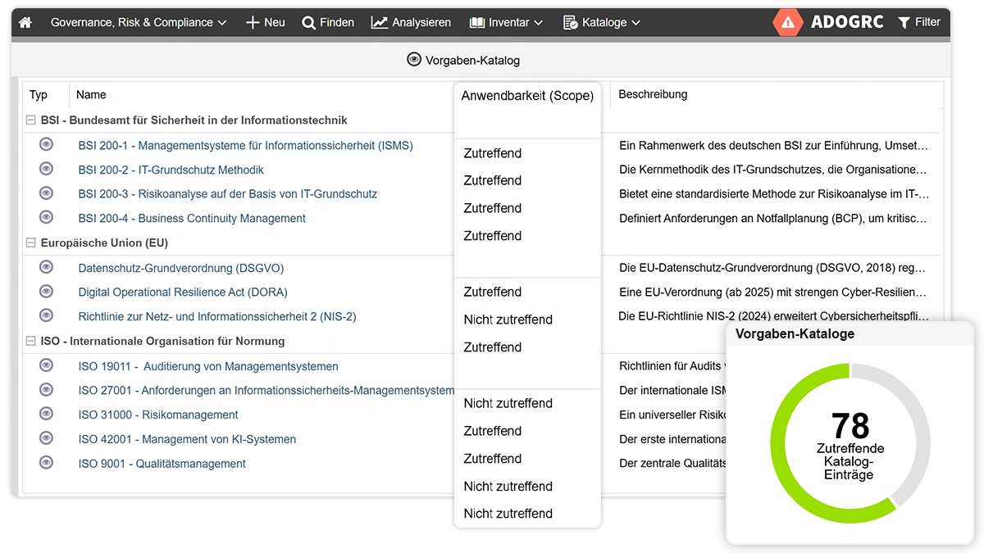This screenshot has height=553, width=984.
Task: Collapse the ISO group
Action: coord(31,341)
